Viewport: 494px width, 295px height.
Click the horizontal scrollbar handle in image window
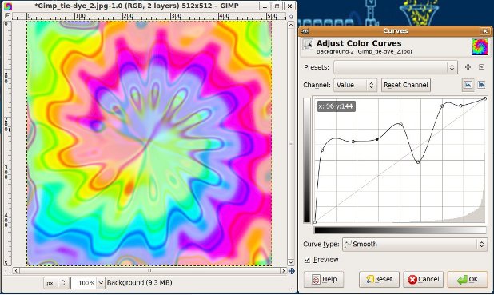tap(149, 271)
